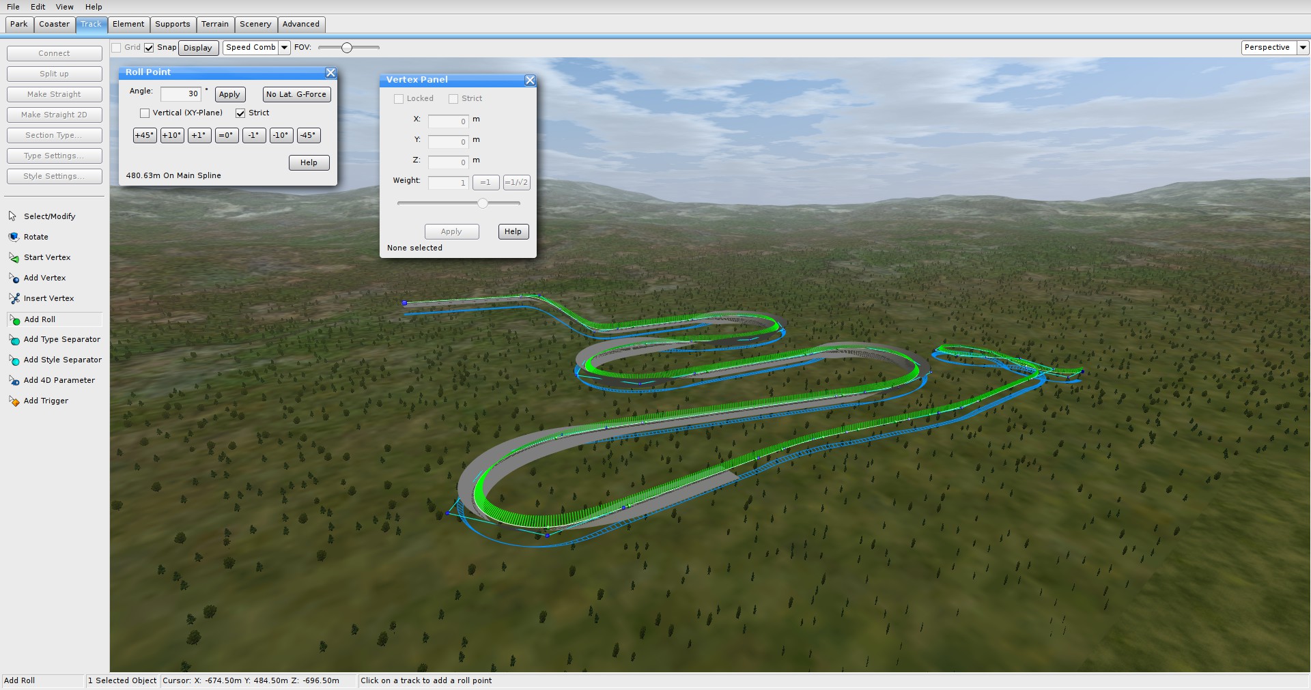
Task: Click the Add Type Separator icon
Action: point(14,339)
